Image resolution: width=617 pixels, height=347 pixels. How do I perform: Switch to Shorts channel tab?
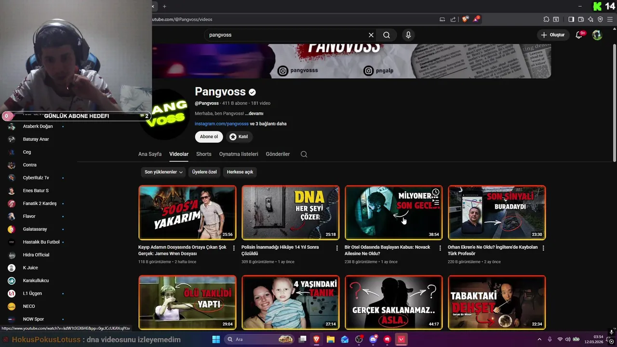pos(204,154)
